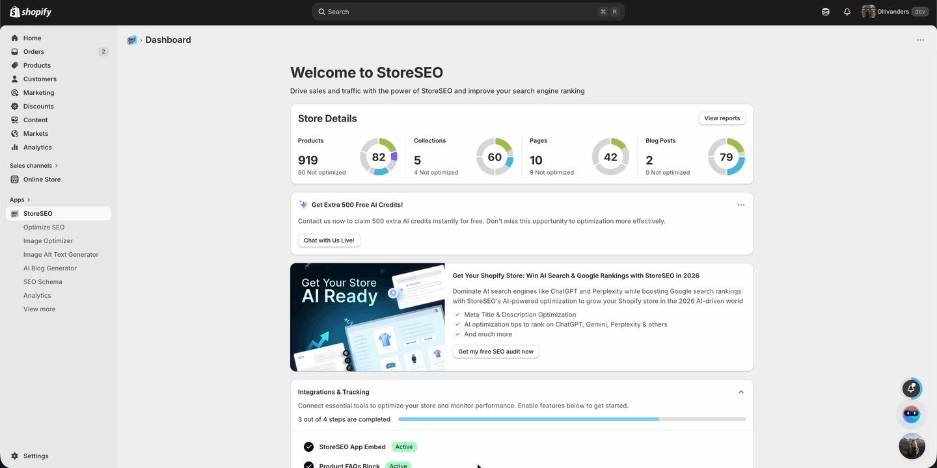Click the Products score donut 82
Screen dimensions: 937x468
click(x=379, y=157)
